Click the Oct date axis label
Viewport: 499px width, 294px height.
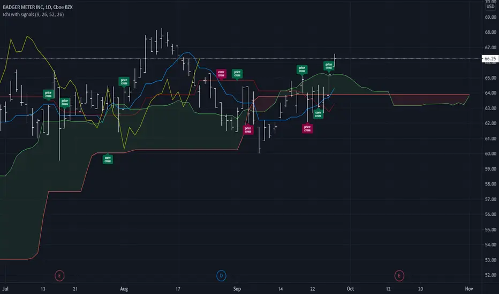[350, 289]
